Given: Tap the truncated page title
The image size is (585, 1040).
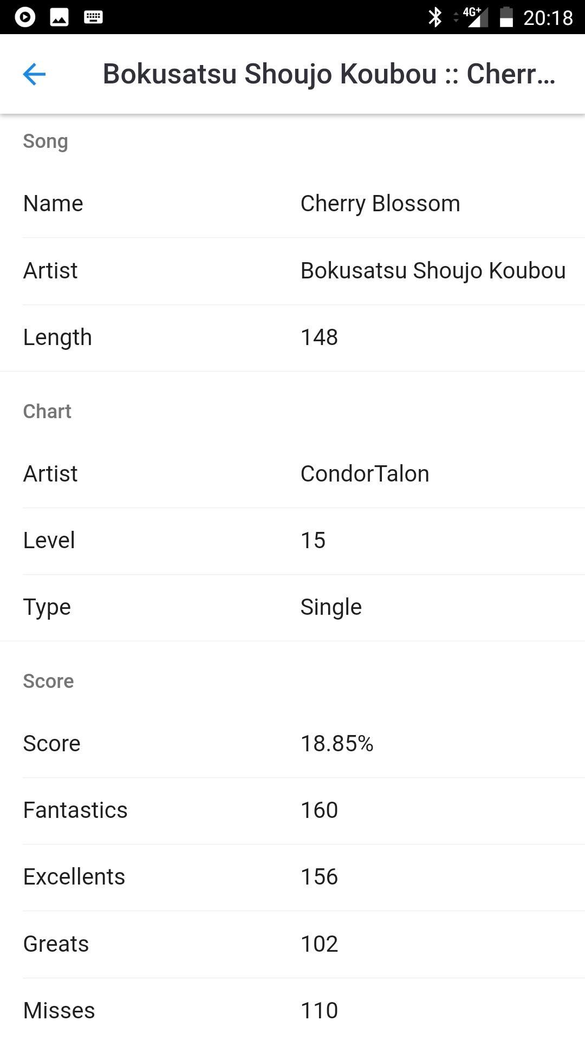Looking at the screenshot, I should pyautogui.click(x=329, y=74).
